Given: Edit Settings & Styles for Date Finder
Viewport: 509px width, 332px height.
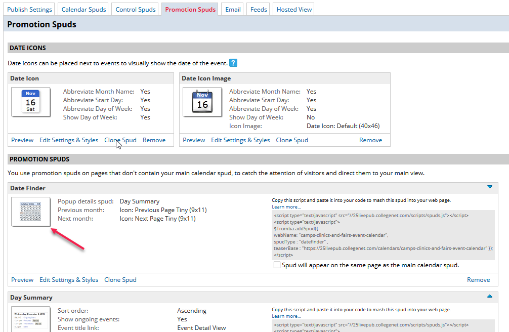Looking at the screenshot, I should tap(69, 280).
